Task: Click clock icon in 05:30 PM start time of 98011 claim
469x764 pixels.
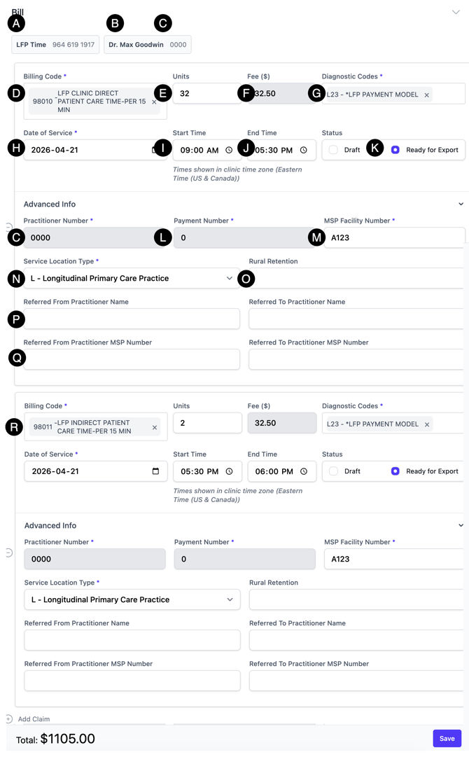Action: (x=229, y=471)
